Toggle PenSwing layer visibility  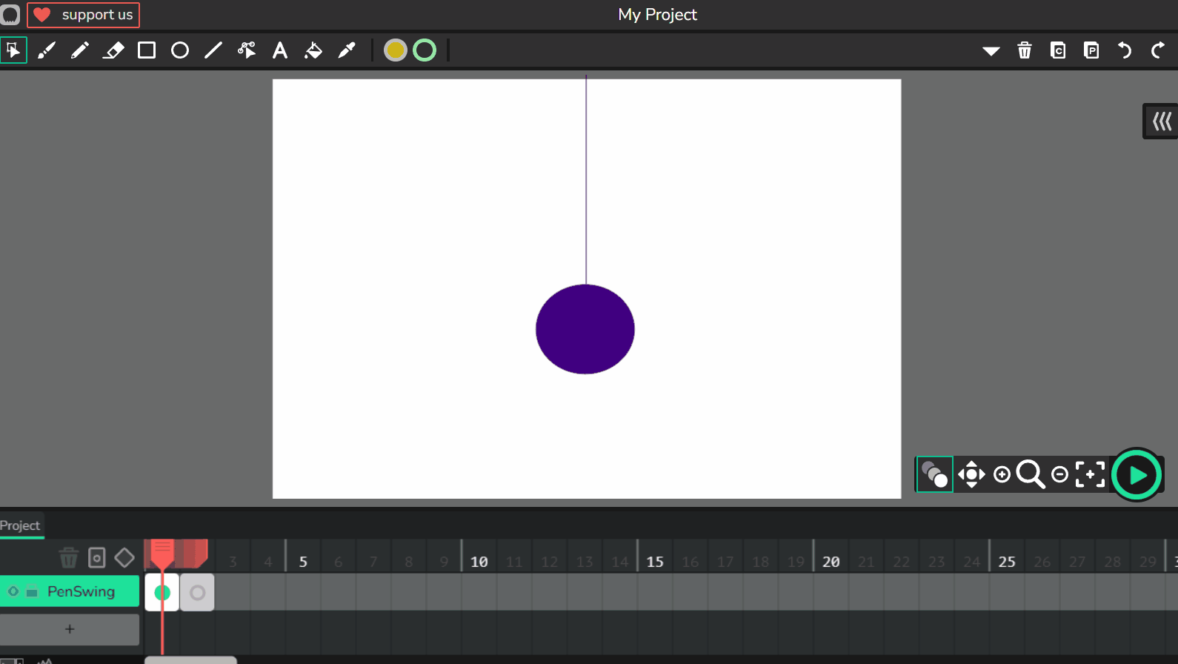13,591
